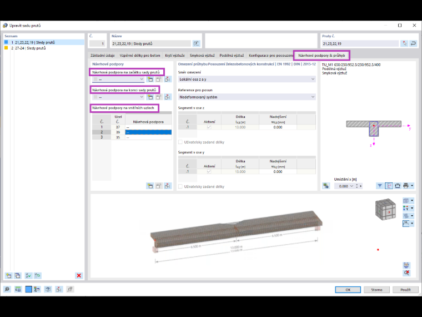Screen dimensions: 422x317
Task: Open Umístění x value dropdown
Action: (x=351, y=186)
